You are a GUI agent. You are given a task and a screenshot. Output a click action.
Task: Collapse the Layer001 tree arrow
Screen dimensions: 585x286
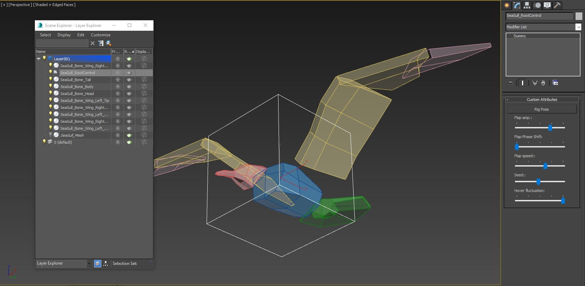click(38, 59)
